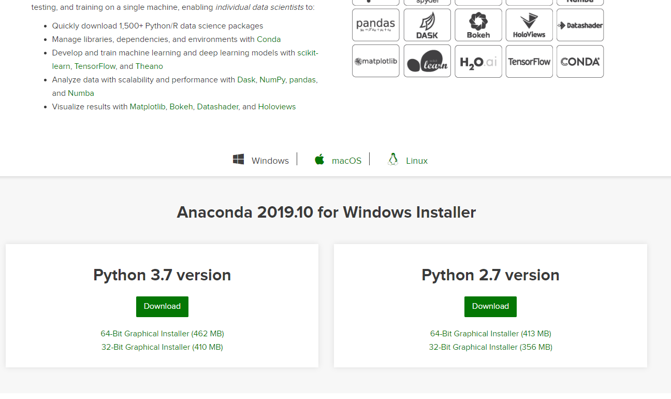Open the Holoviews text link

pyautogui.click(x=277, y=107)
